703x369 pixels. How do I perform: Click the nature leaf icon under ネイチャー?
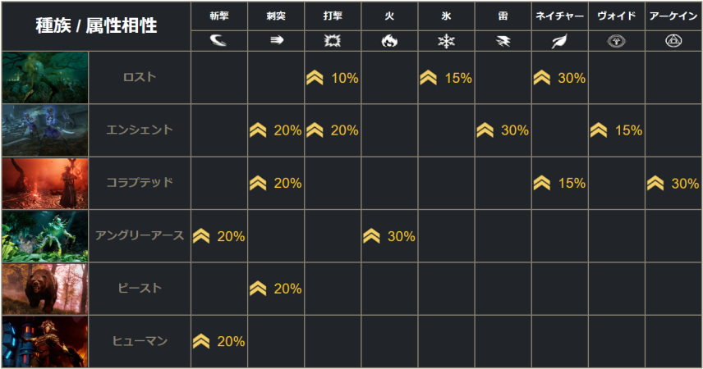point(559,41)
